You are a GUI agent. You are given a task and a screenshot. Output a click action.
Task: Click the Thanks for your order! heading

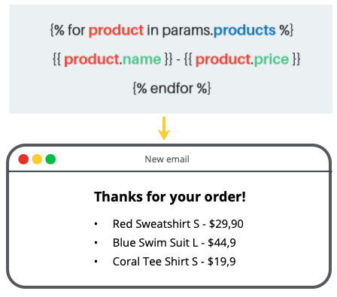pos(170,197)
